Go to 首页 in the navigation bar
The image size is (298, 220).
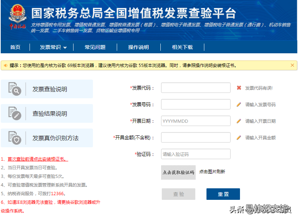15,47
